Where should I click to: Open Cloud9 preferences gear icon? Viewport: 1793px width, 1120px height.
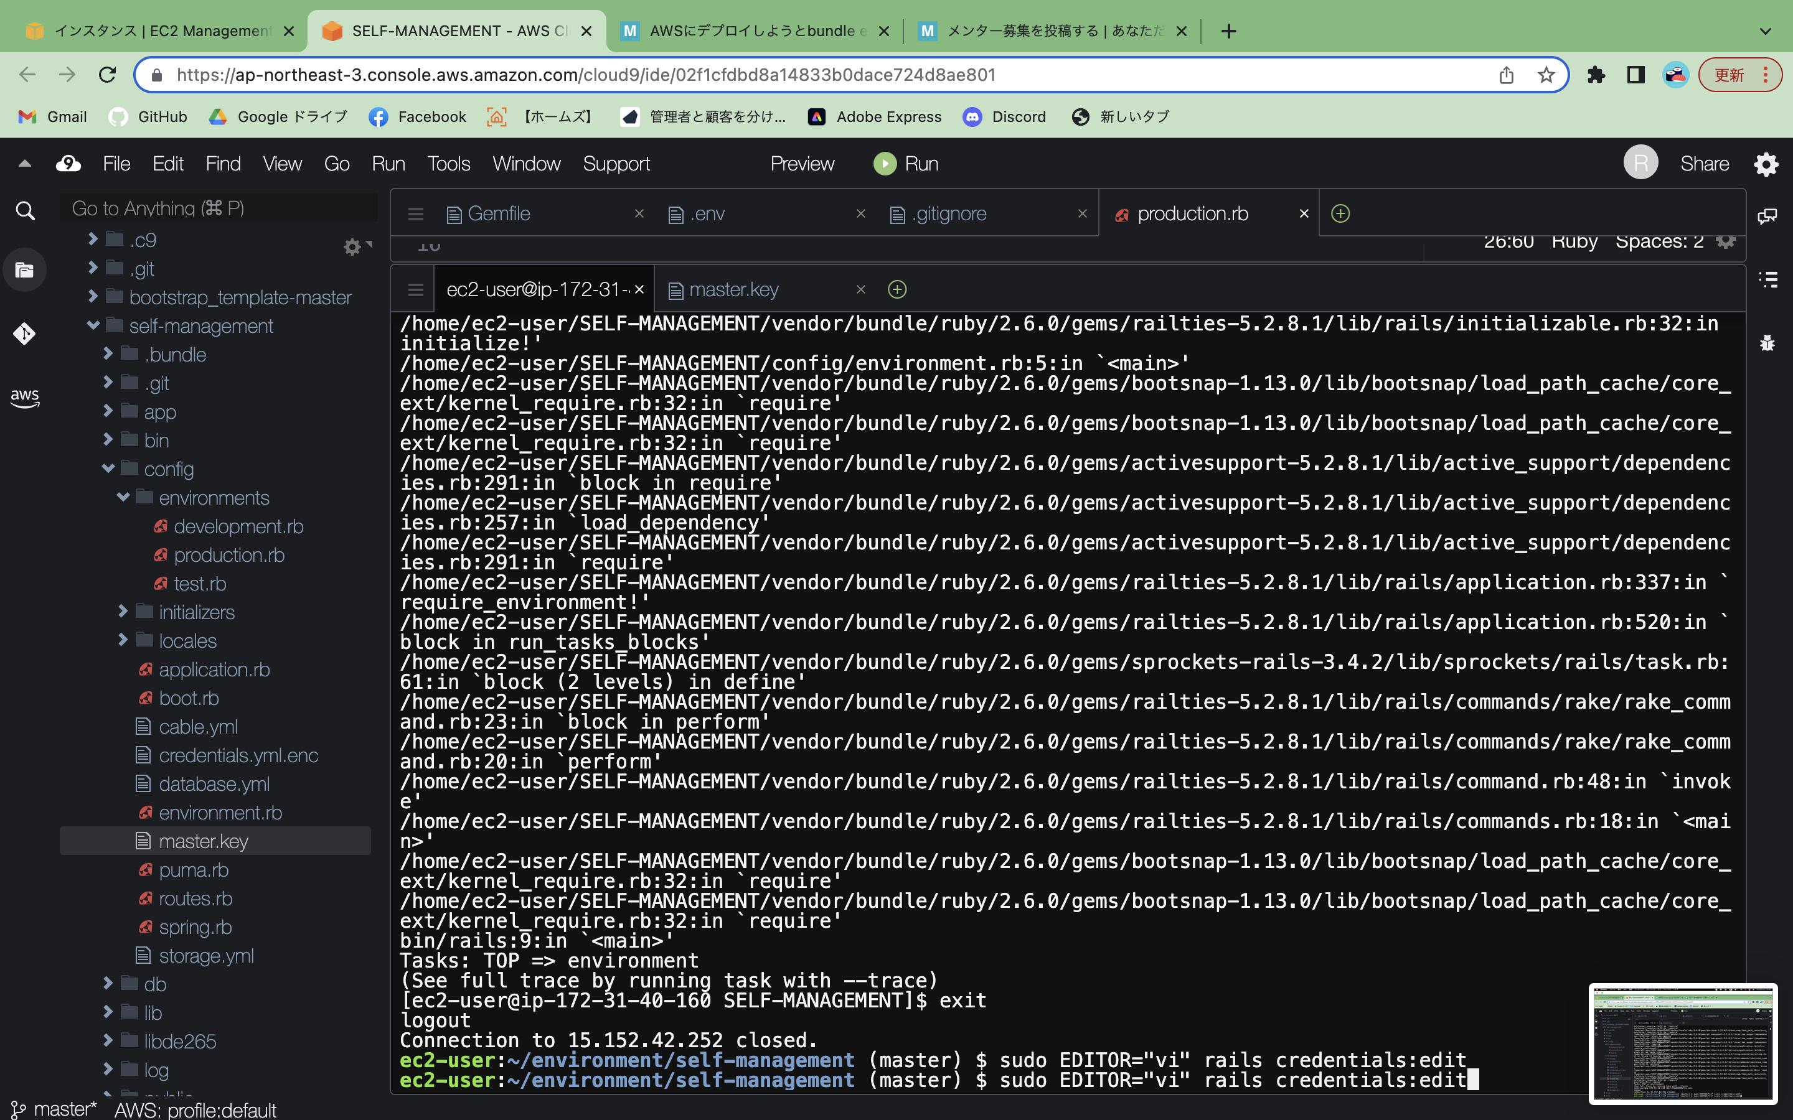pyautogui.click(x=1766, y=164)
